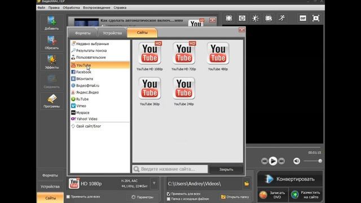Click the fullscreen preview toolbar icon
361x203 pixels.
click(316, 18)
